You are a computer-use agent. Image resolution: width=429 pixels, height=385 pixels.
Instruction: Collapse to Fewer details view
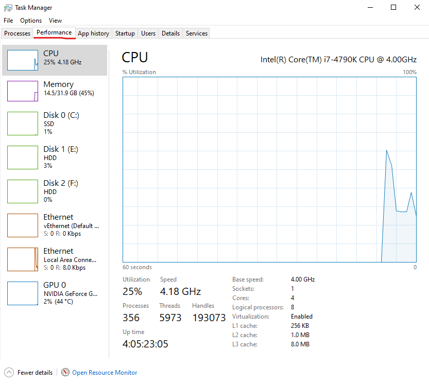pos(32,372)
